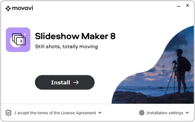Open Installation settings options label
195x122 pixels.
pyautogui.click(x=165, y=113)
